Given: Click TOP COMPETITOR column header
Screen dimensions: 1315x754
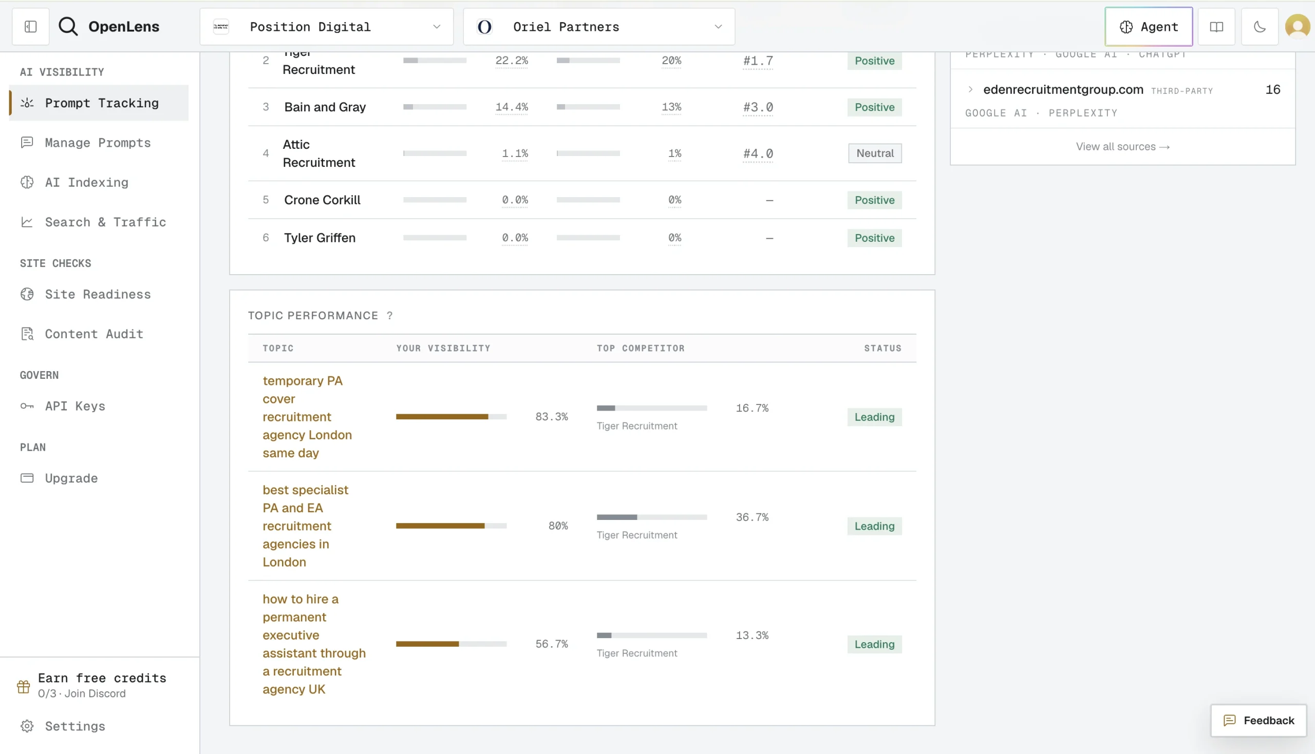Looking at the screenshot, I should click(641, 348).
